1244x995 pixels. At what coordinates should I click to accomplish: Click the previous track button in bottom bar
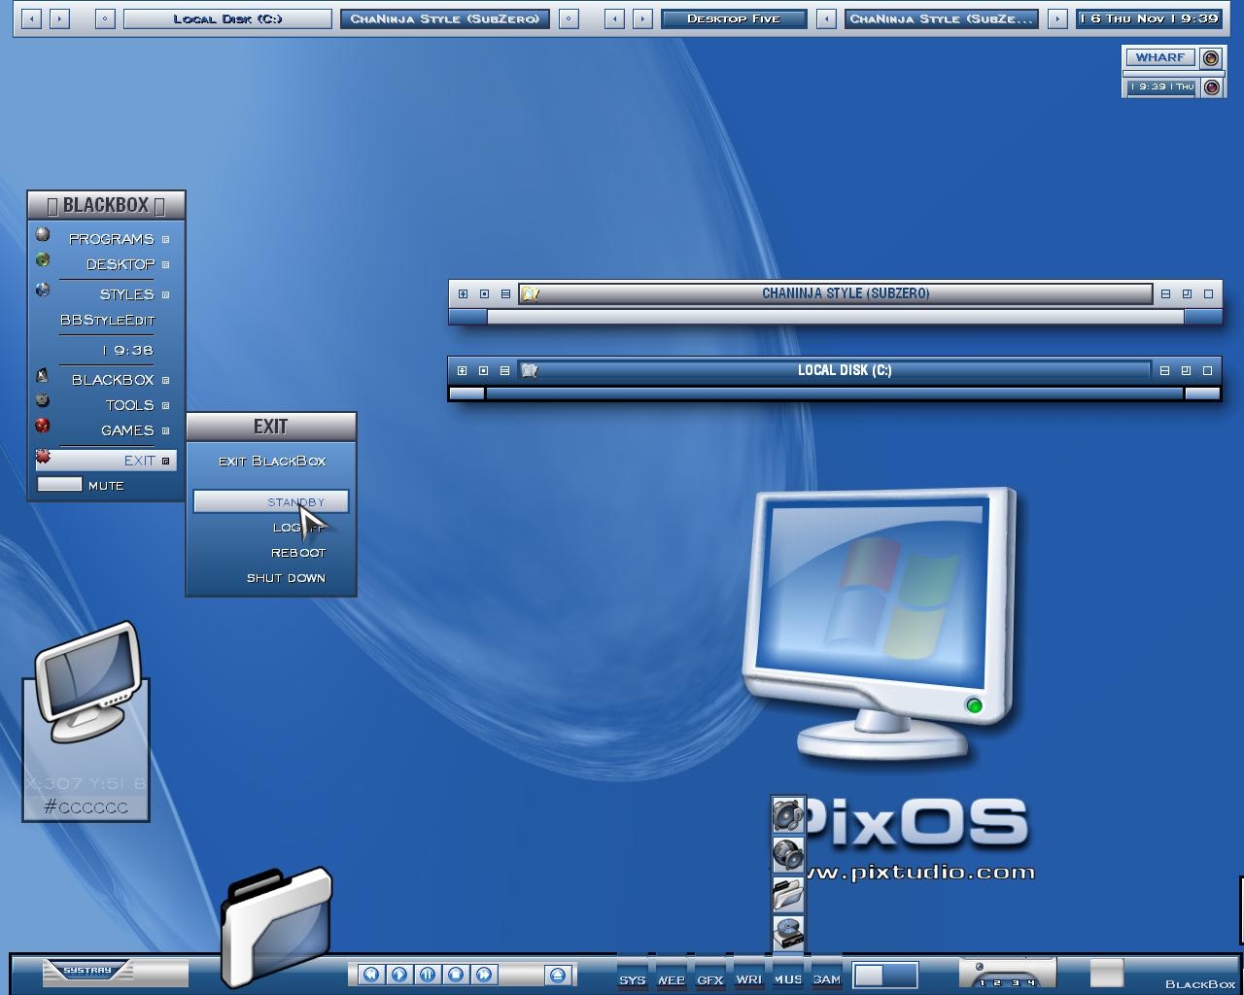click(x=370, y=974)
